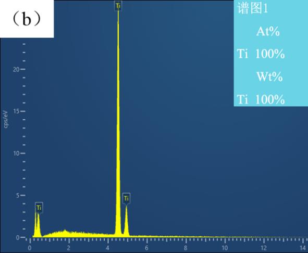Select the Ti 100% value under Wt%
This screenshot has height=253, width=308.
(x=261, y=99)
